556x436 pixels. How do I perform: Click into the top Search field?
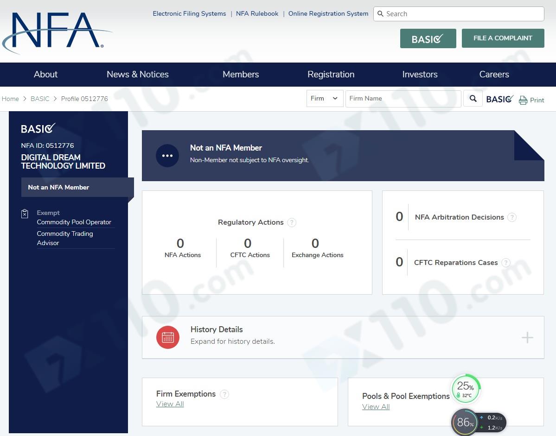(x=459, y=14)
